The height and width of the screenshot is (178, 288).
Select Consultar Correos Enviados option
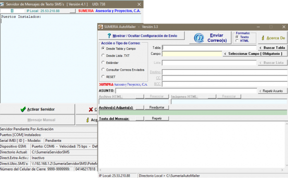point(103,70)
